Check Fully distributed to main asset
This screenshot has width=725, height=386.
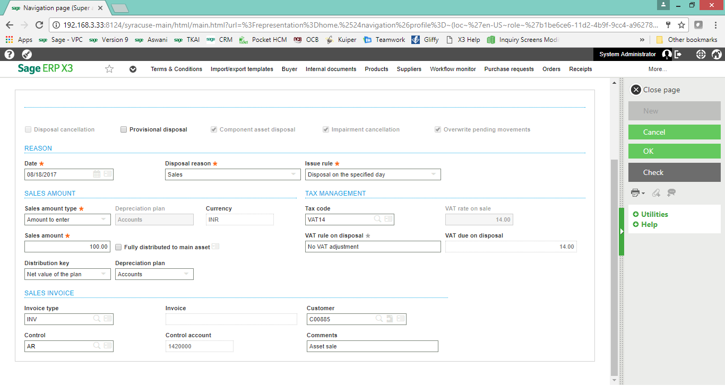pyautogui.click(x=119, y=247)
